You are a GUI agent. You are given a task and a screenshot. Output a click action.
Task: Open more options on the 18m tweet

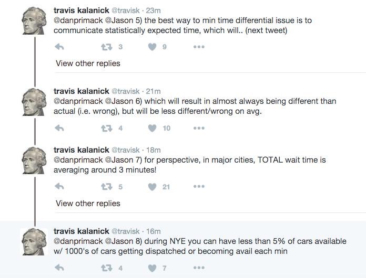(199, 187)
